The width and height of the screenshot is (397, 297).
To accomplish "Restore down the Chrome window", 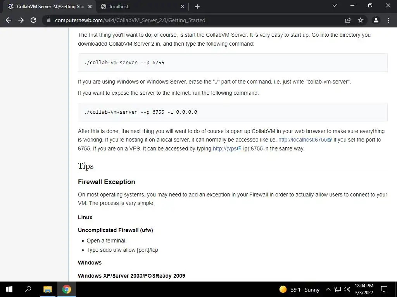I will [x=370, y=5].
